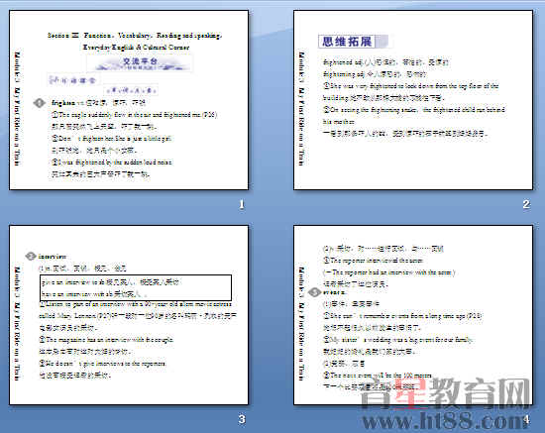This screenshot has width=545, height=433.
Task: Click the bold word "frighten" on slide 1
Action: (x=62, y=103)
